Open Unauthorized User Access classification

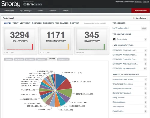coord(123,84)
